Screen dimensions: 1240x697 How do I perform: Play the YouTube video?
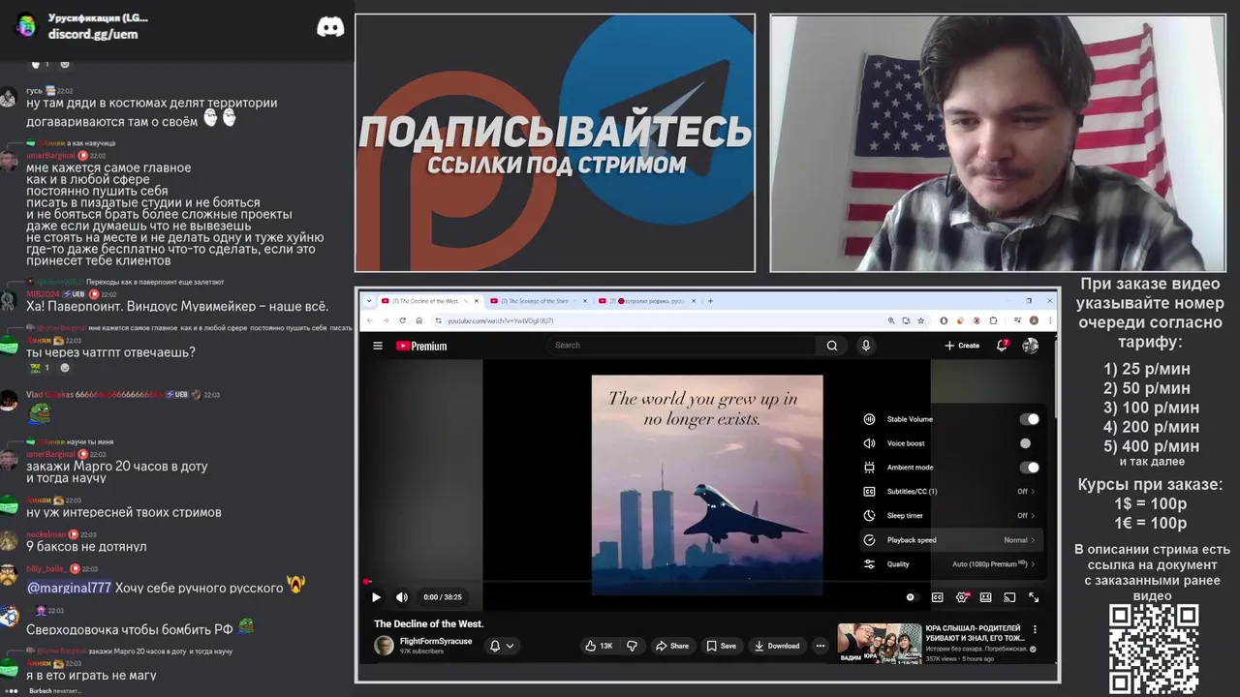click(x=377, y=597)
